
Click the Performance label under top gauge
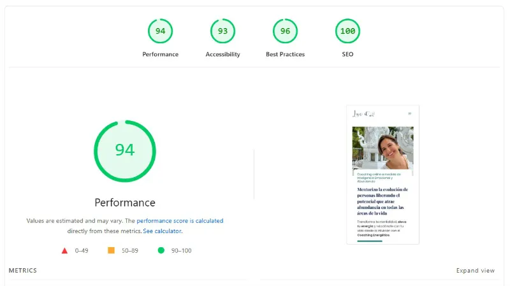coord(161,54)
